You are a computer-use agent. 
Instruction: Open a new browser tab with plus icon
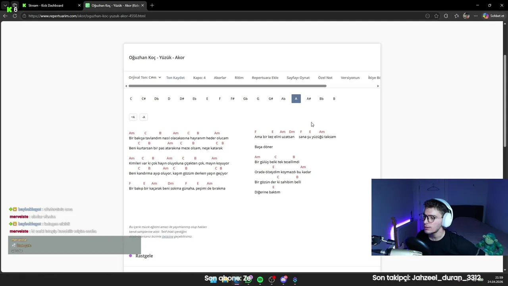[x=152, y=5]
